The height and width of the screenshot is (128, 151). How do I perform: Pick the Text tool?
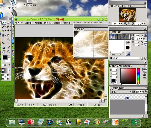point(8,43)
